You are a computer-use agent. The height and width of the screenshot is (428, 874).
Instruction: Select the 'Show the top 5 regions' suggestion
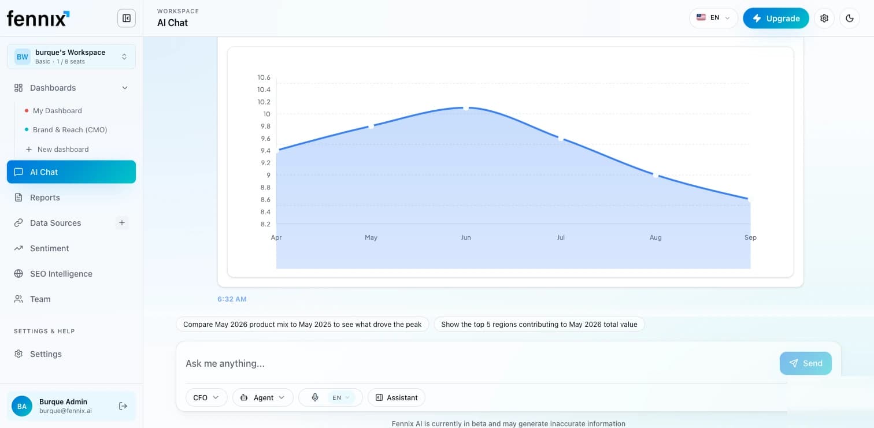pos(539,325)
